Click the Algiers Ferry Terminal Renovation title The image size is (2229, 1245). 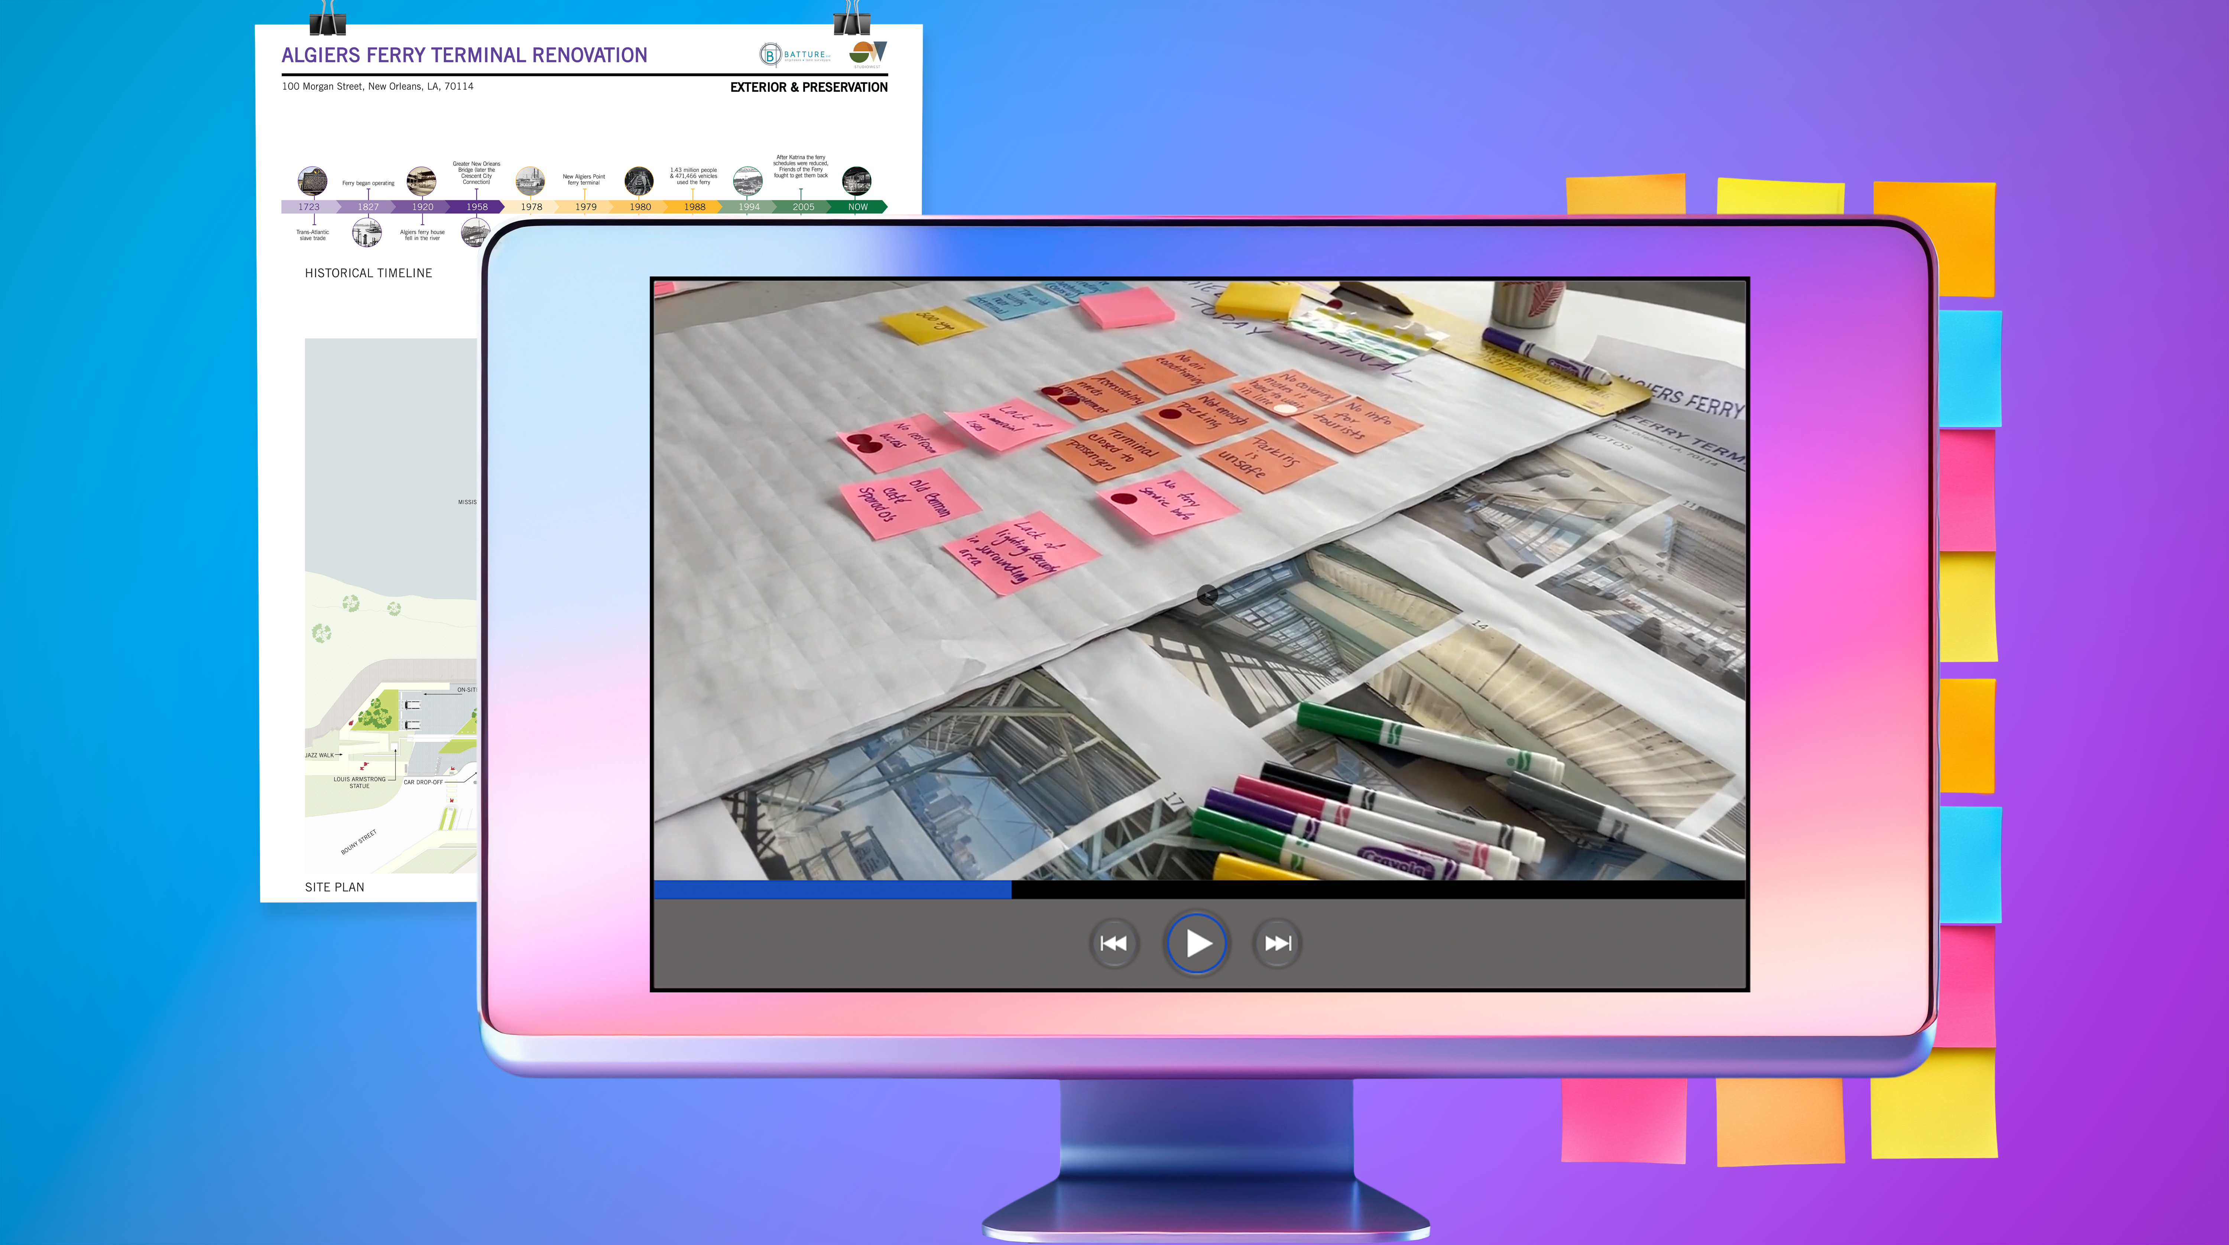click(x=464, y=55)
